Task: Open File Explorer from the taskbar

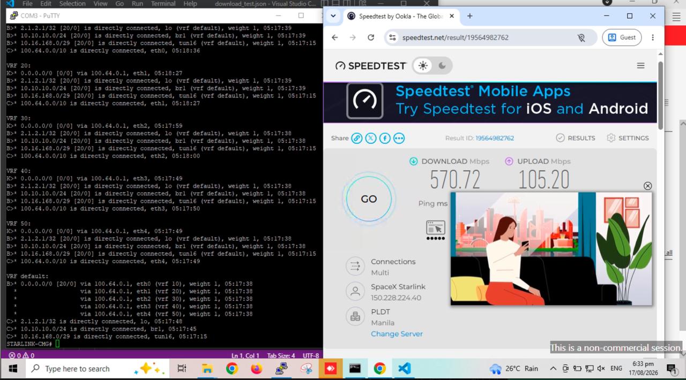Action: click(x=207, y=369)
